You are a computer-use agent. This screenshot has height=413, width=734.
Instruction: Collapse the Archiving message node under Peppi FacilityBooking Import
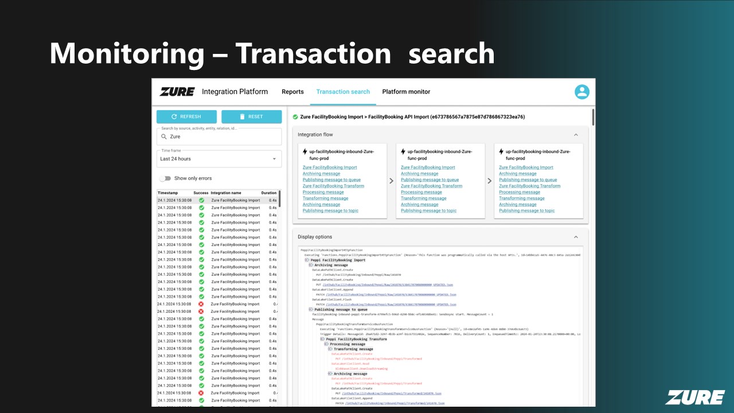311,265
